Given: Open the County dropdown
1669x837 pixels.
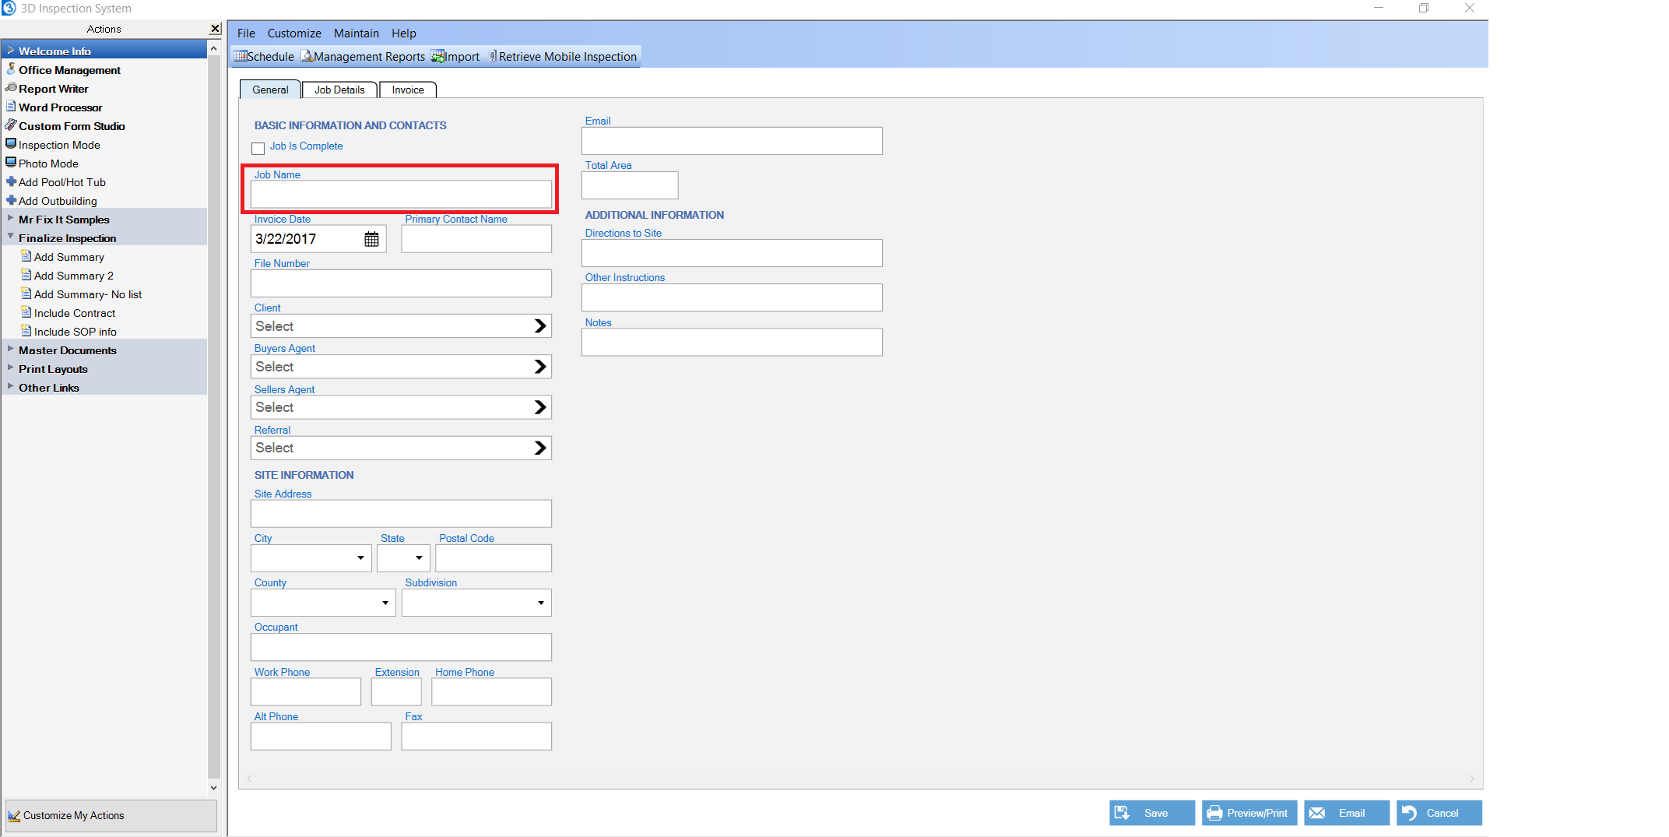Looking at the screenshot, I should (385, 603).
